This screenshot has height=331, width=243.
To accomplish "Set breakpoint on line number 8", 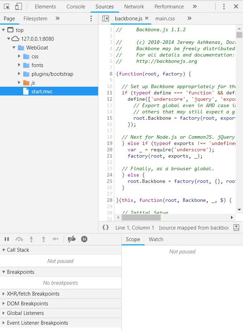I will 111,74.
